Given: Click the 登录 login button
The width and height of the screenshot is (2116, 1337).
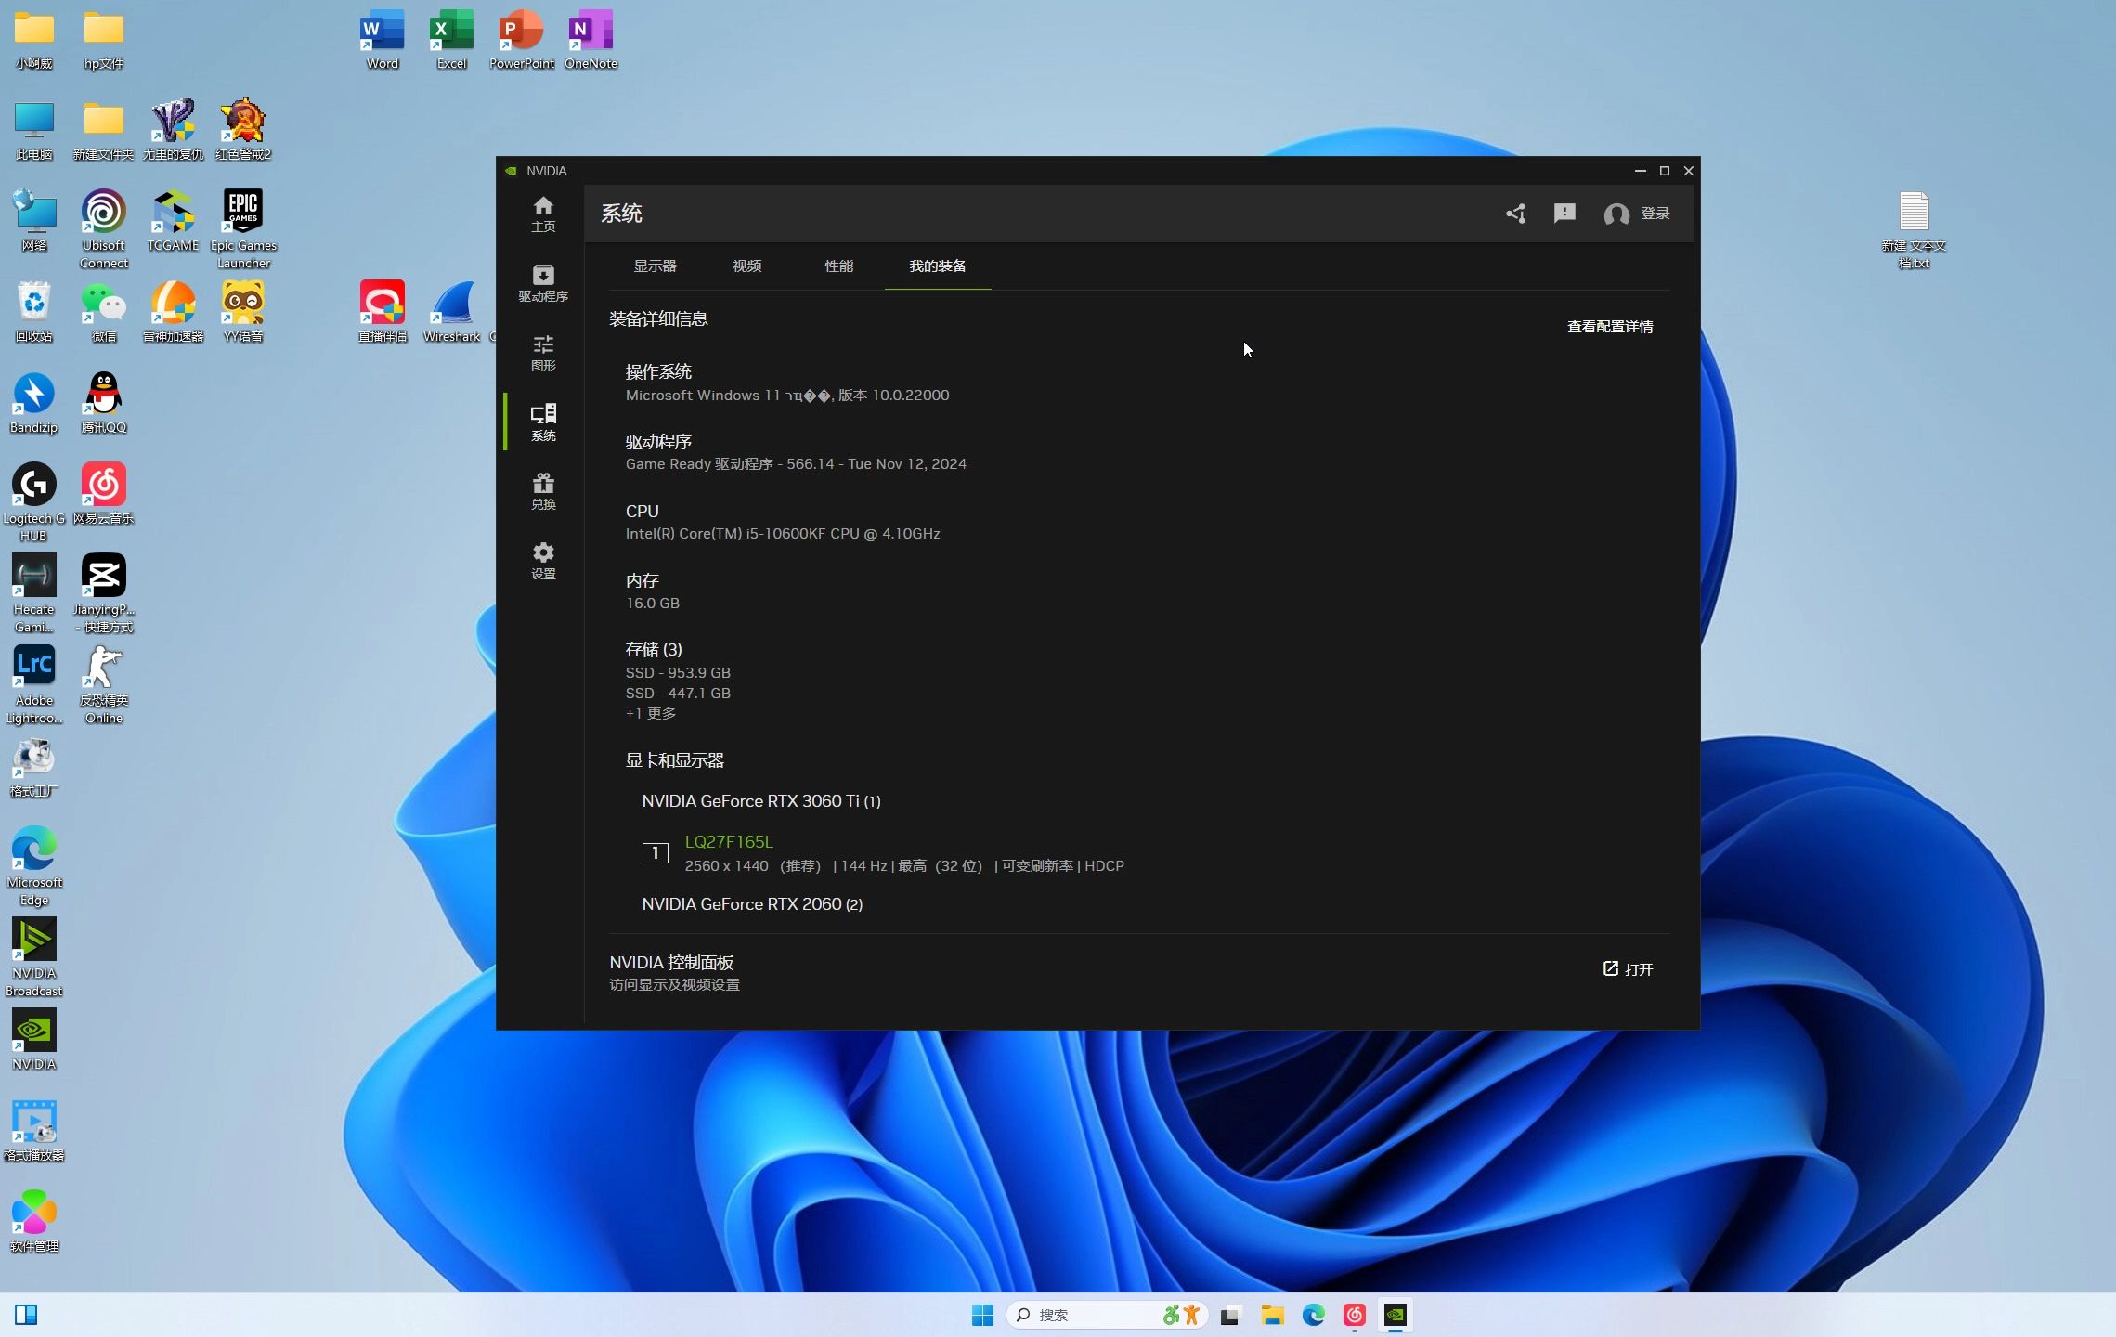Looking at the screenshot, I should [1637, 214].
